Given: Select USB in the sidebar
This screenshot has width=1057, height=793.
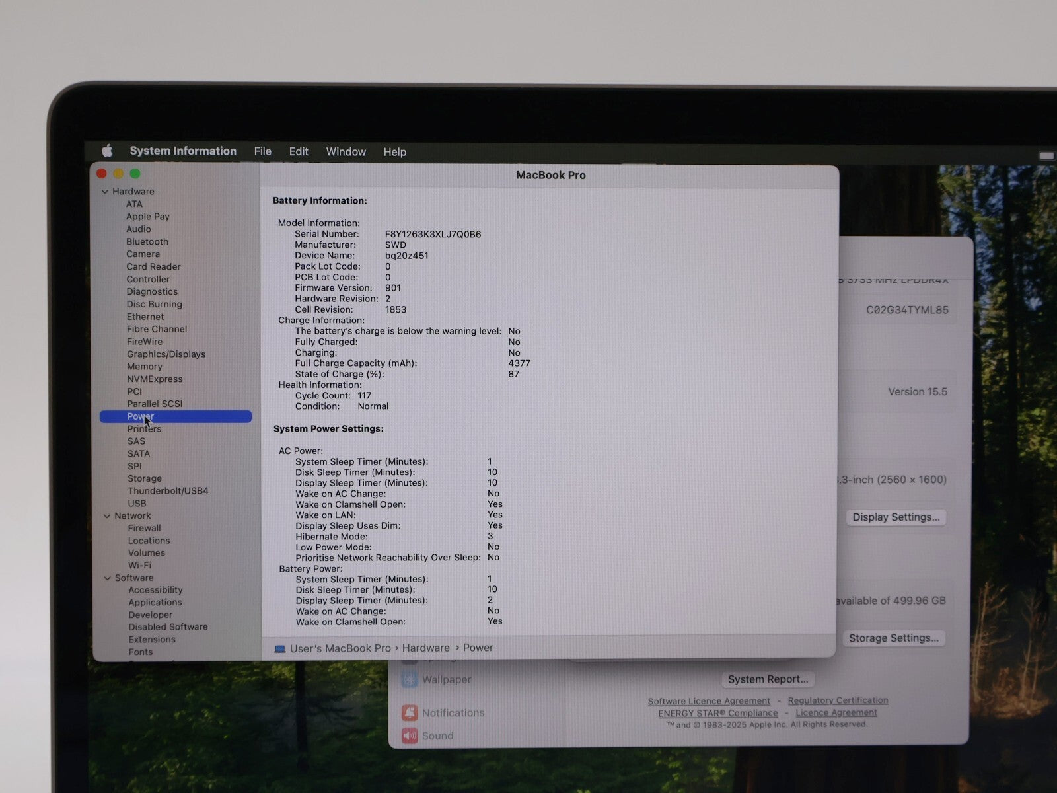Looking at the screenshot, I should [137, 504].
